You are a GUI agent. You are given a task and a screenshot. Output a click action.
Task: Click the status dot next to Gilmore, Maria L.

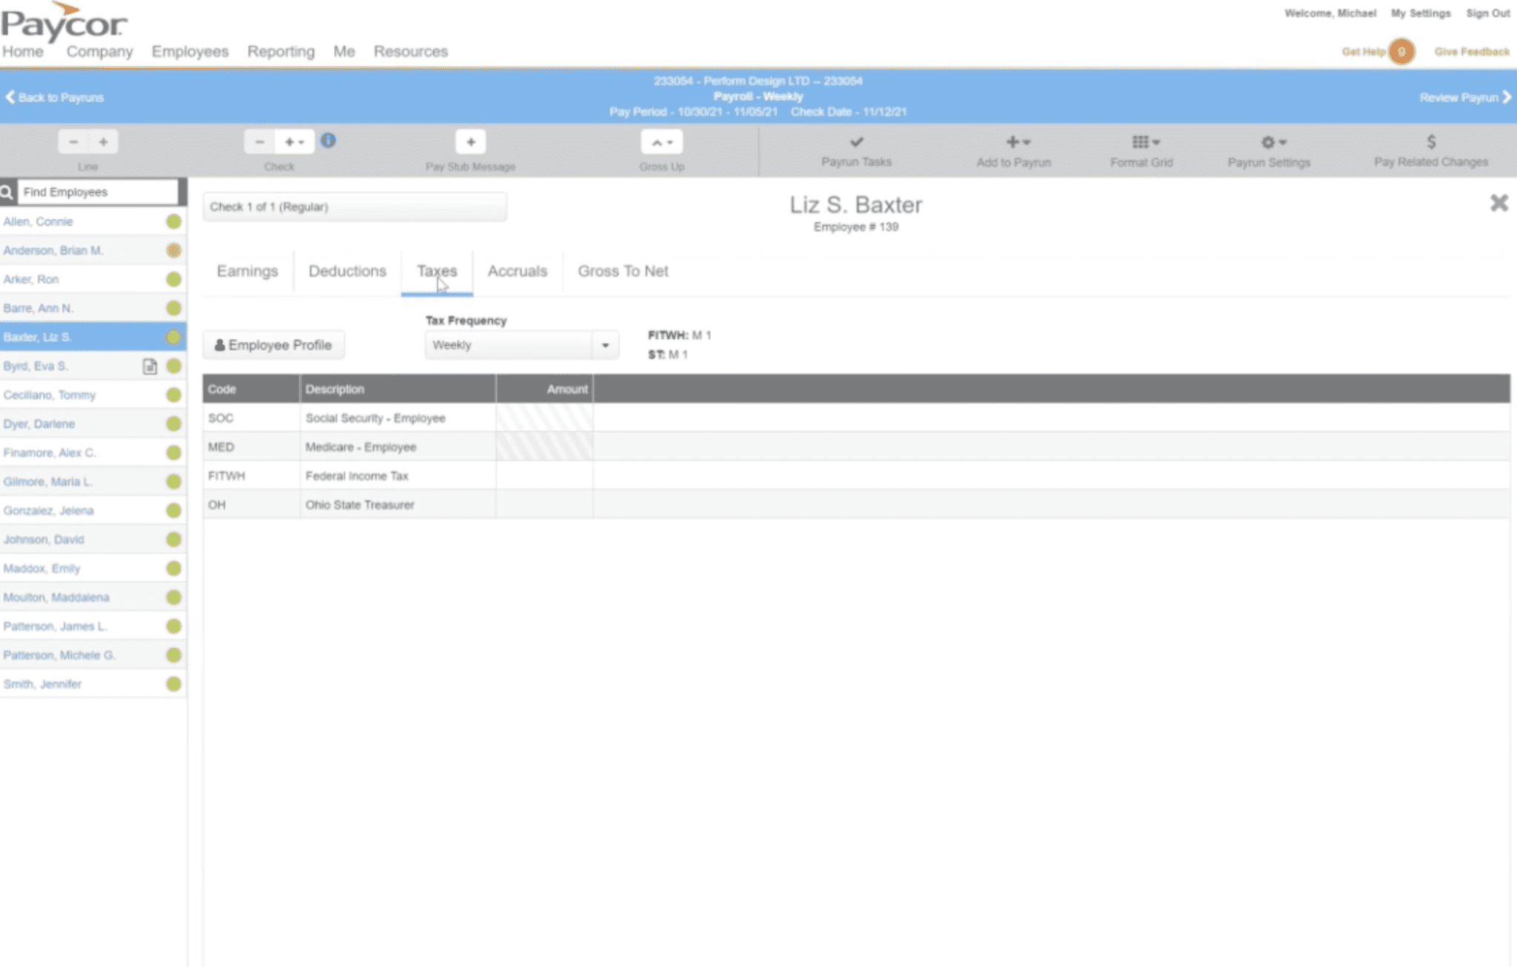(x=173, y=481)
